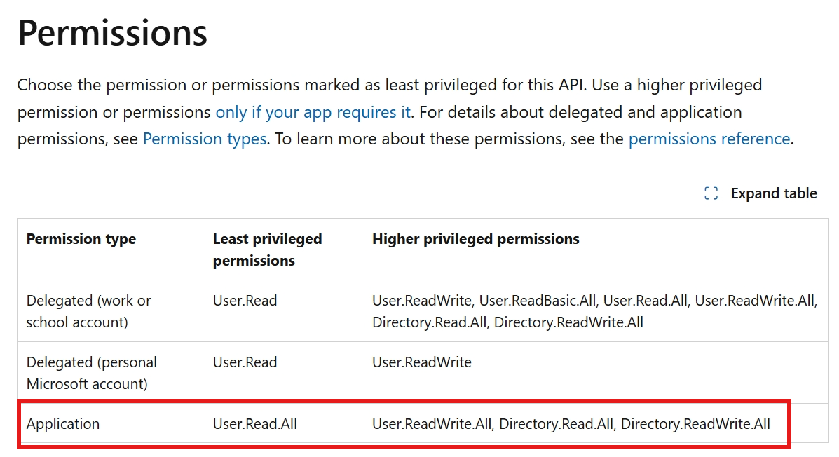Open the "permissions reference" link
This screenshot has height=457, width=839.
[709, 139]
